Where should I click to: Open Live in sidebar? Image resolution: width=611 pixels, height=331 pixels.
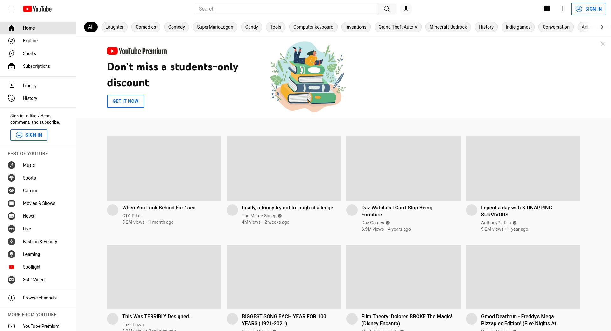coord(38,229)
